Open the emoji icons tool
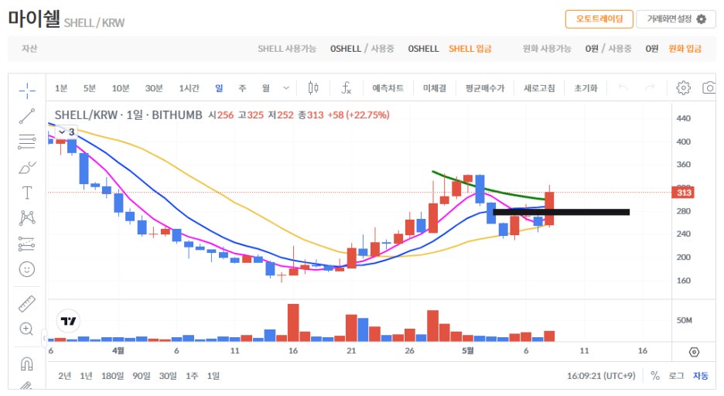 point(27,269)
